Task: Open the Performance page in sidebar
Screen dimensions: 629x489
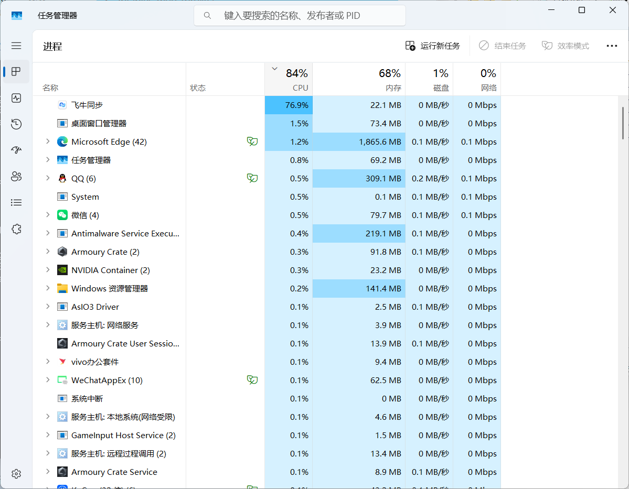Action: click(16, 98)
